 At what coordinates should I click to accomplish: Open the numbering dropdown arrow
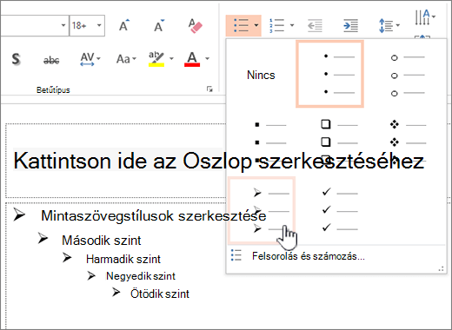[x=292, y=25]
